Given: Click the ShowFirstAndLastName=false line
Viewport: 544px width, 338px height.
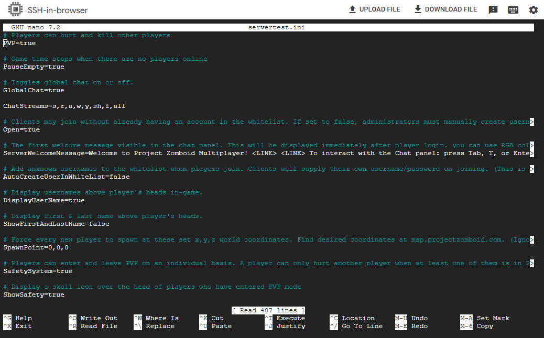Looking at the screenshot, I should [x=56, y=224].
